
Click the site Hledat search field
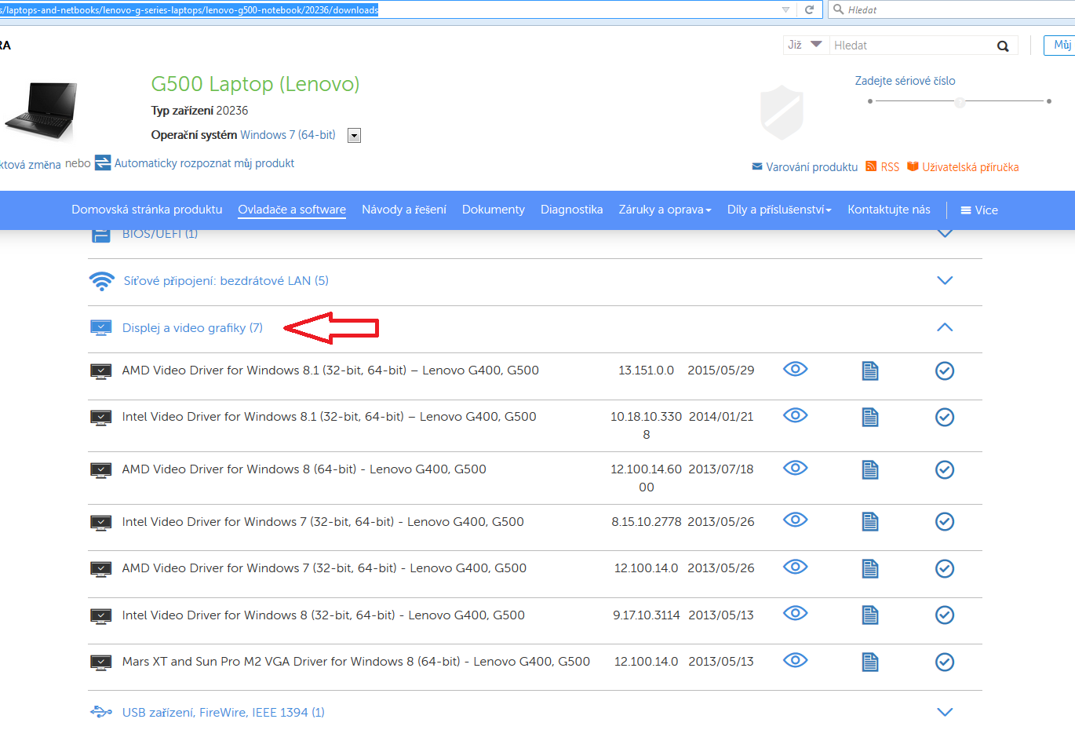(x=912, y=46)
